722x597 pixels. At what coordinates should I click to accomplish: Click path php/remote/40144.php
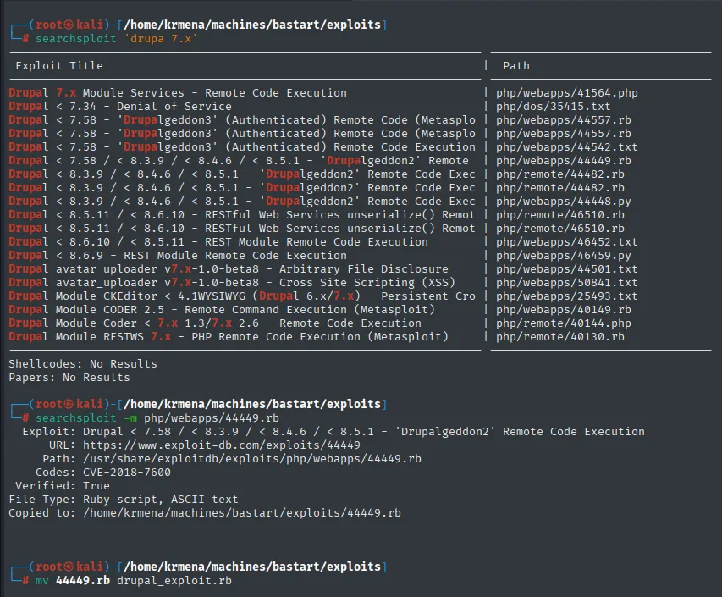pos(564,323)
